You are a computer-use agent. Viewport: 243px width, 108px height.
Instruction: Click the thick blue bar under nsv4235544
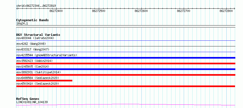[126, 58]
